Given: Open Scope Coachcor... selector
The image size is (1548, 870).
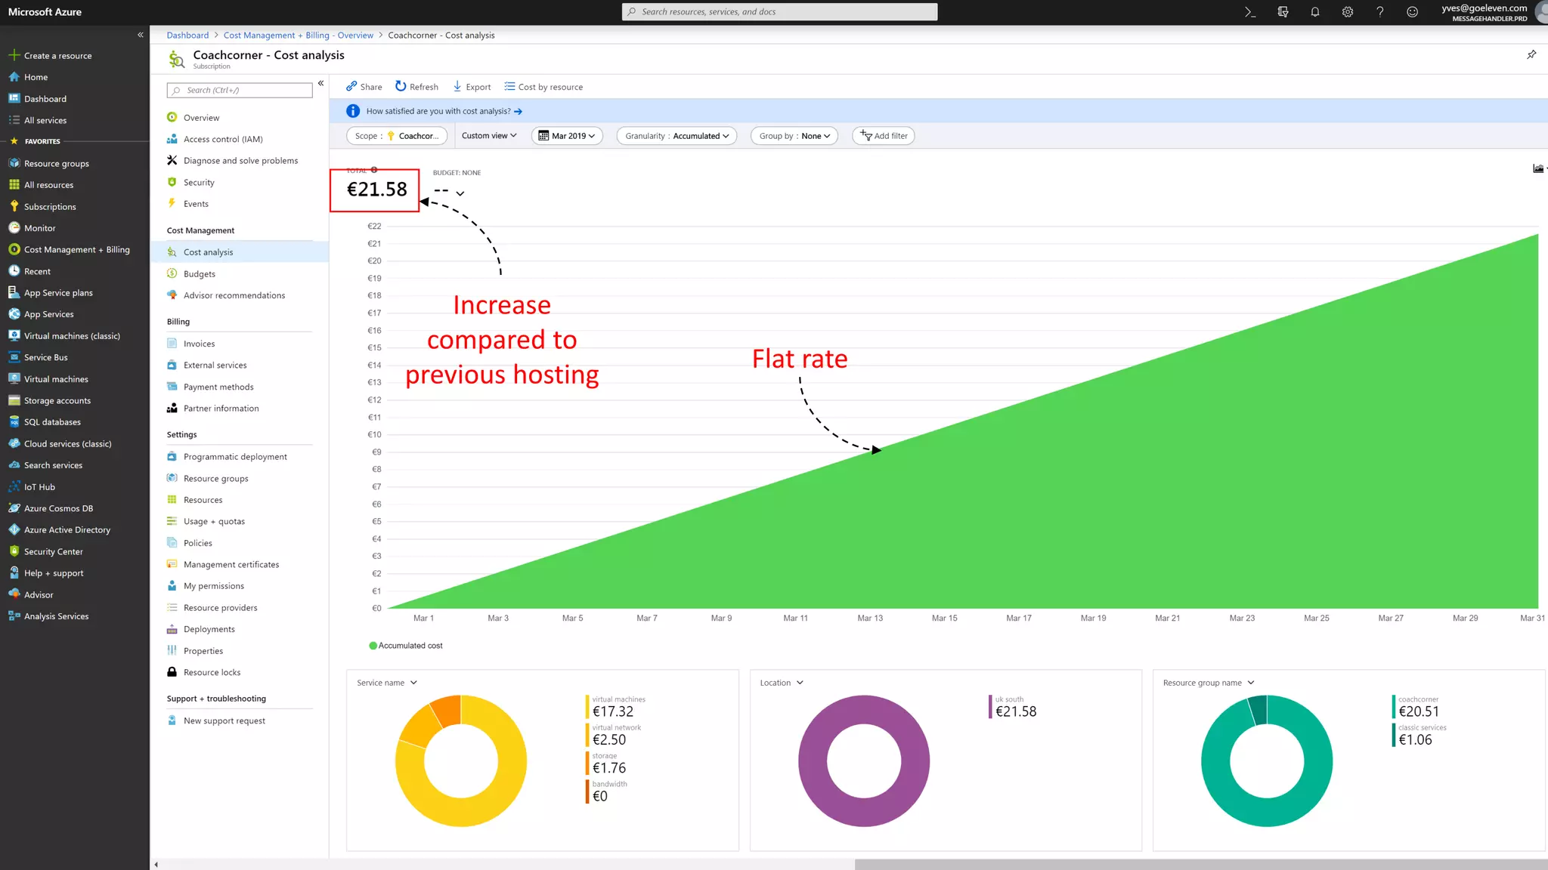Looking at the screenshot, I should tap(397, 136).
